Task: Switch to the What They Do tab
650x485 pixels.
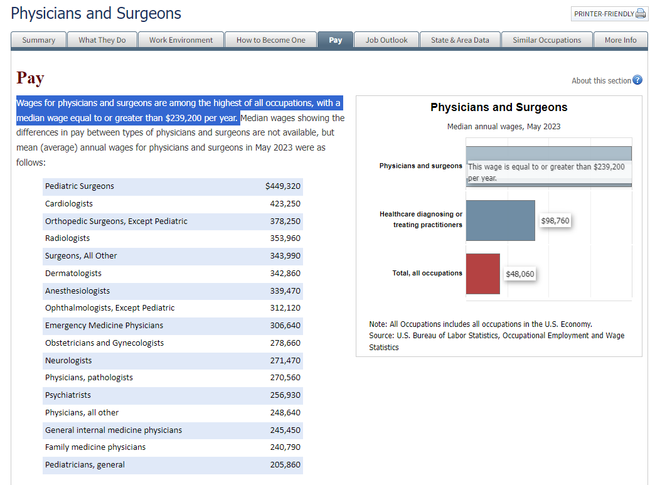Action: 102,40
